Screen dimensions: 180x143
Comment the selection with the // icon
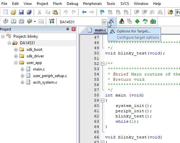[x=152, y=12]
